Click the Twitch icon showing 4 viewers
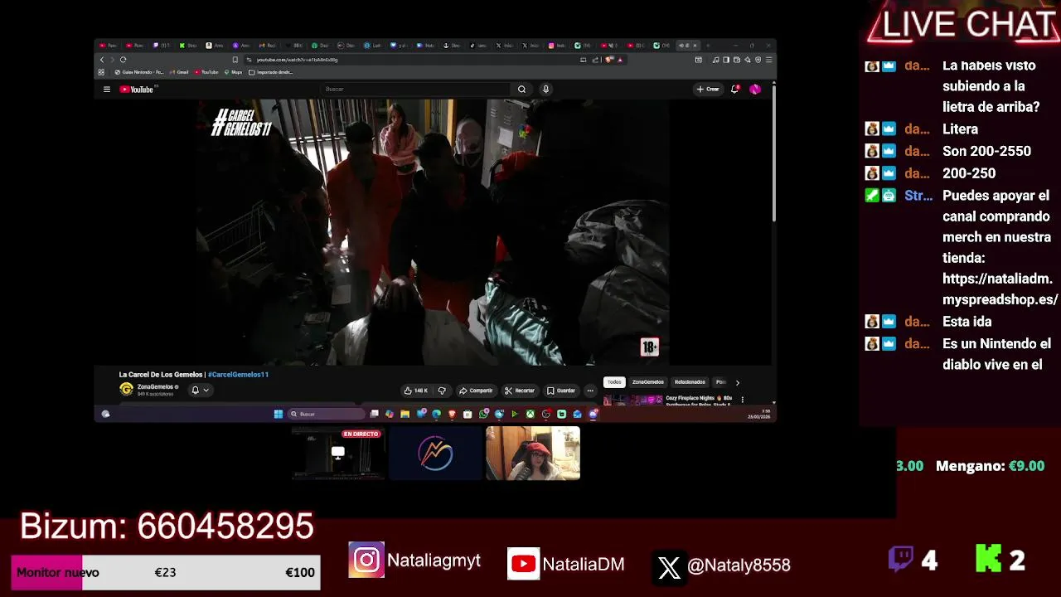Viewport: 1061px width, 597px height. pos(900,559)
